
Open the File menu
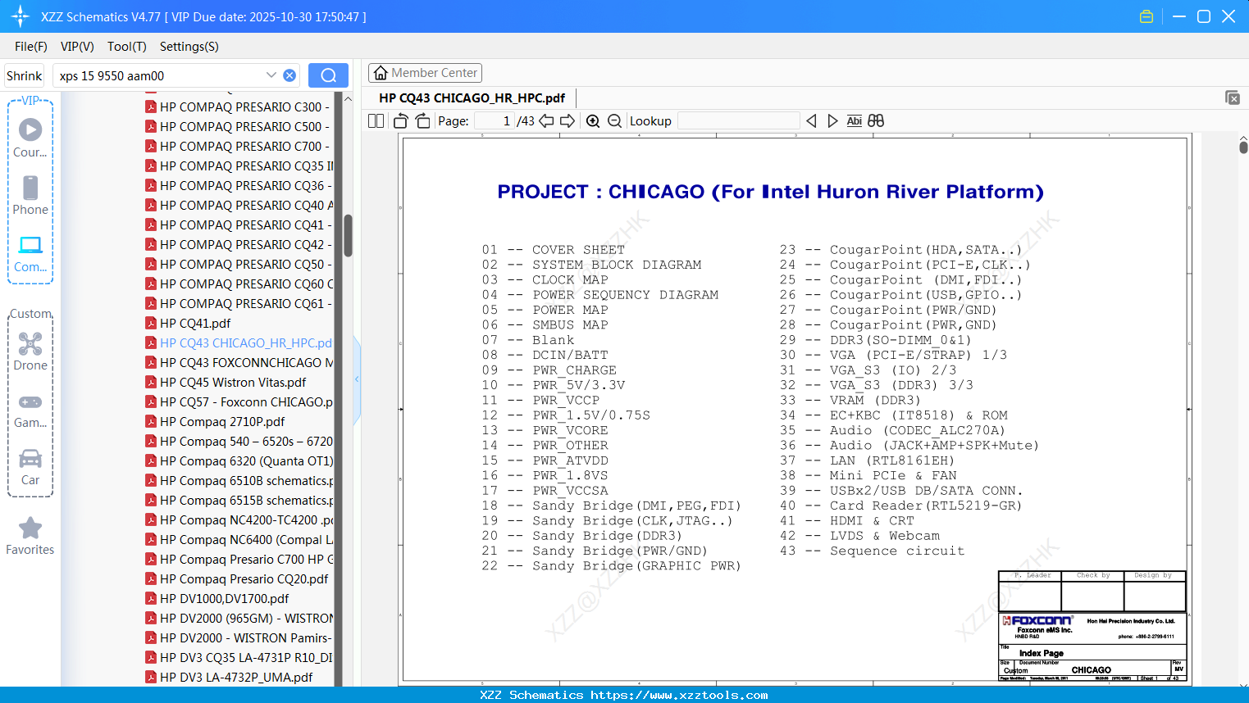(x=31, y=47)
